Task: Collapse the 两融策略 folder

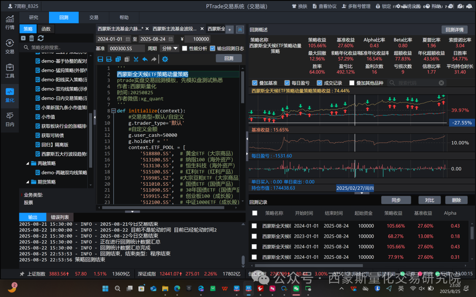Action: [28, 163]
